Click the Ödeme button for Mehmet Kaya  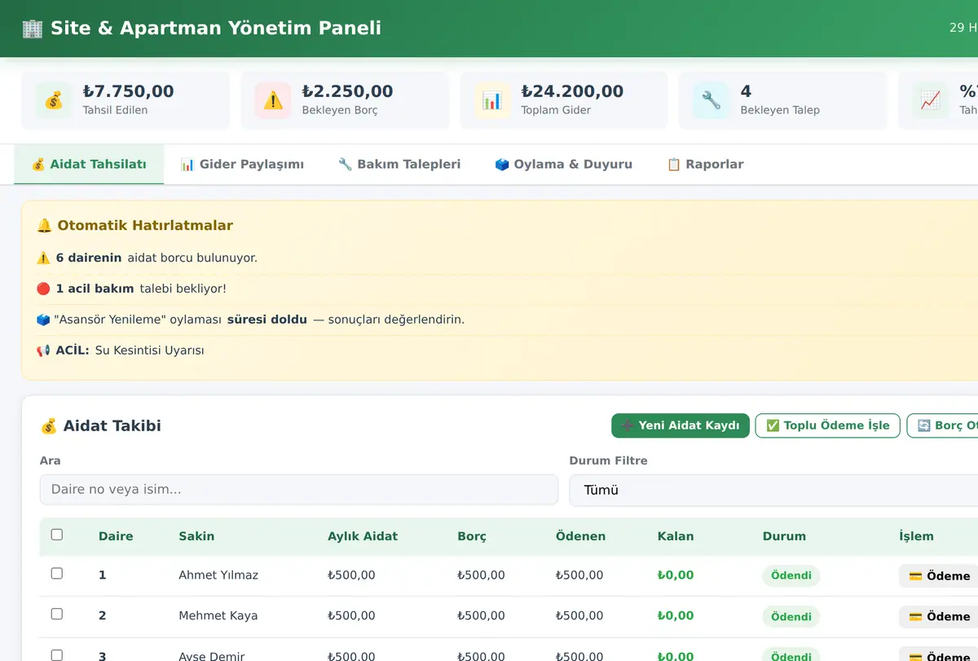[x=939, y=616]
